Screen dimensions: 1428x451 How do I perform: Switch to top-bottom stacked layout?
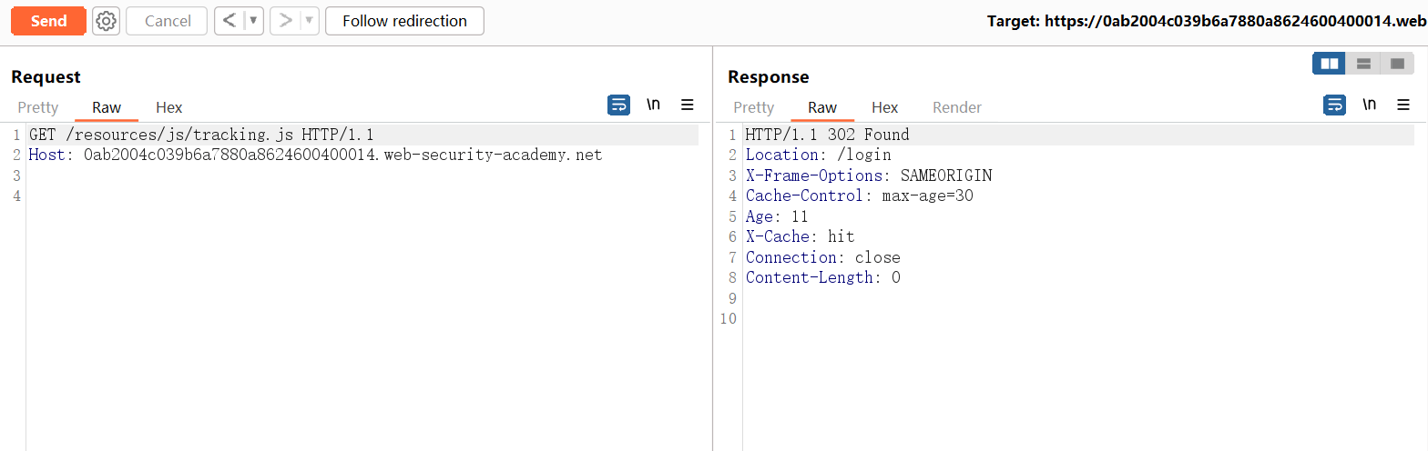pos(1363,64)
